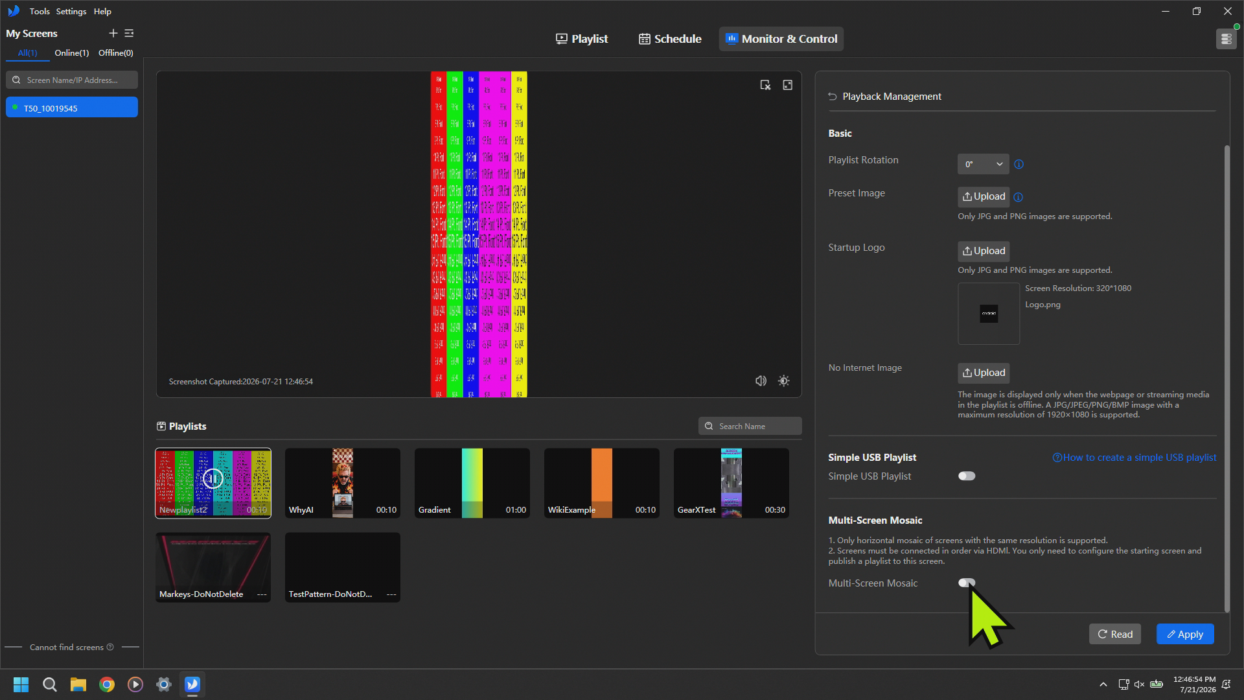Screen dimensions: 1244x700
Task: Upload a No Internet Image
Action: (984, 373)
